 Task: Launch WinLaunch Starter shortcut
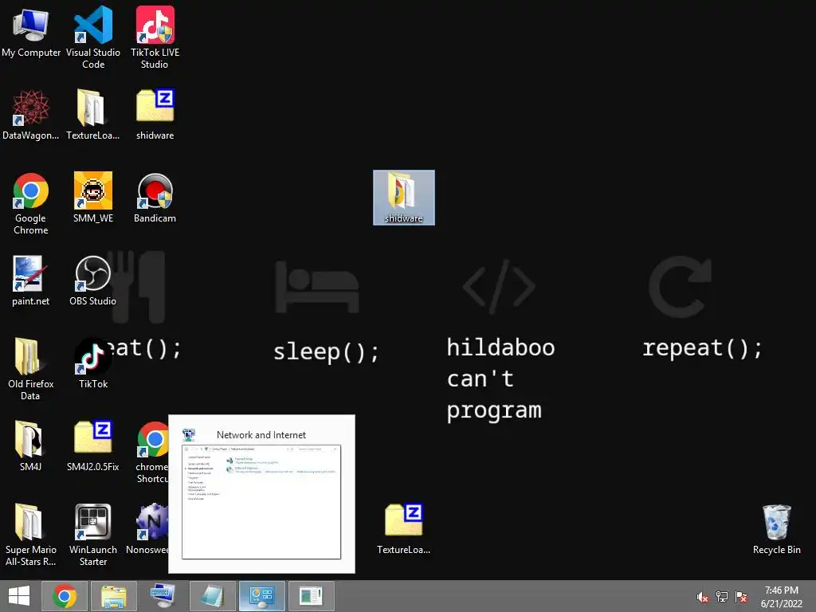click(x=93, y=535)
